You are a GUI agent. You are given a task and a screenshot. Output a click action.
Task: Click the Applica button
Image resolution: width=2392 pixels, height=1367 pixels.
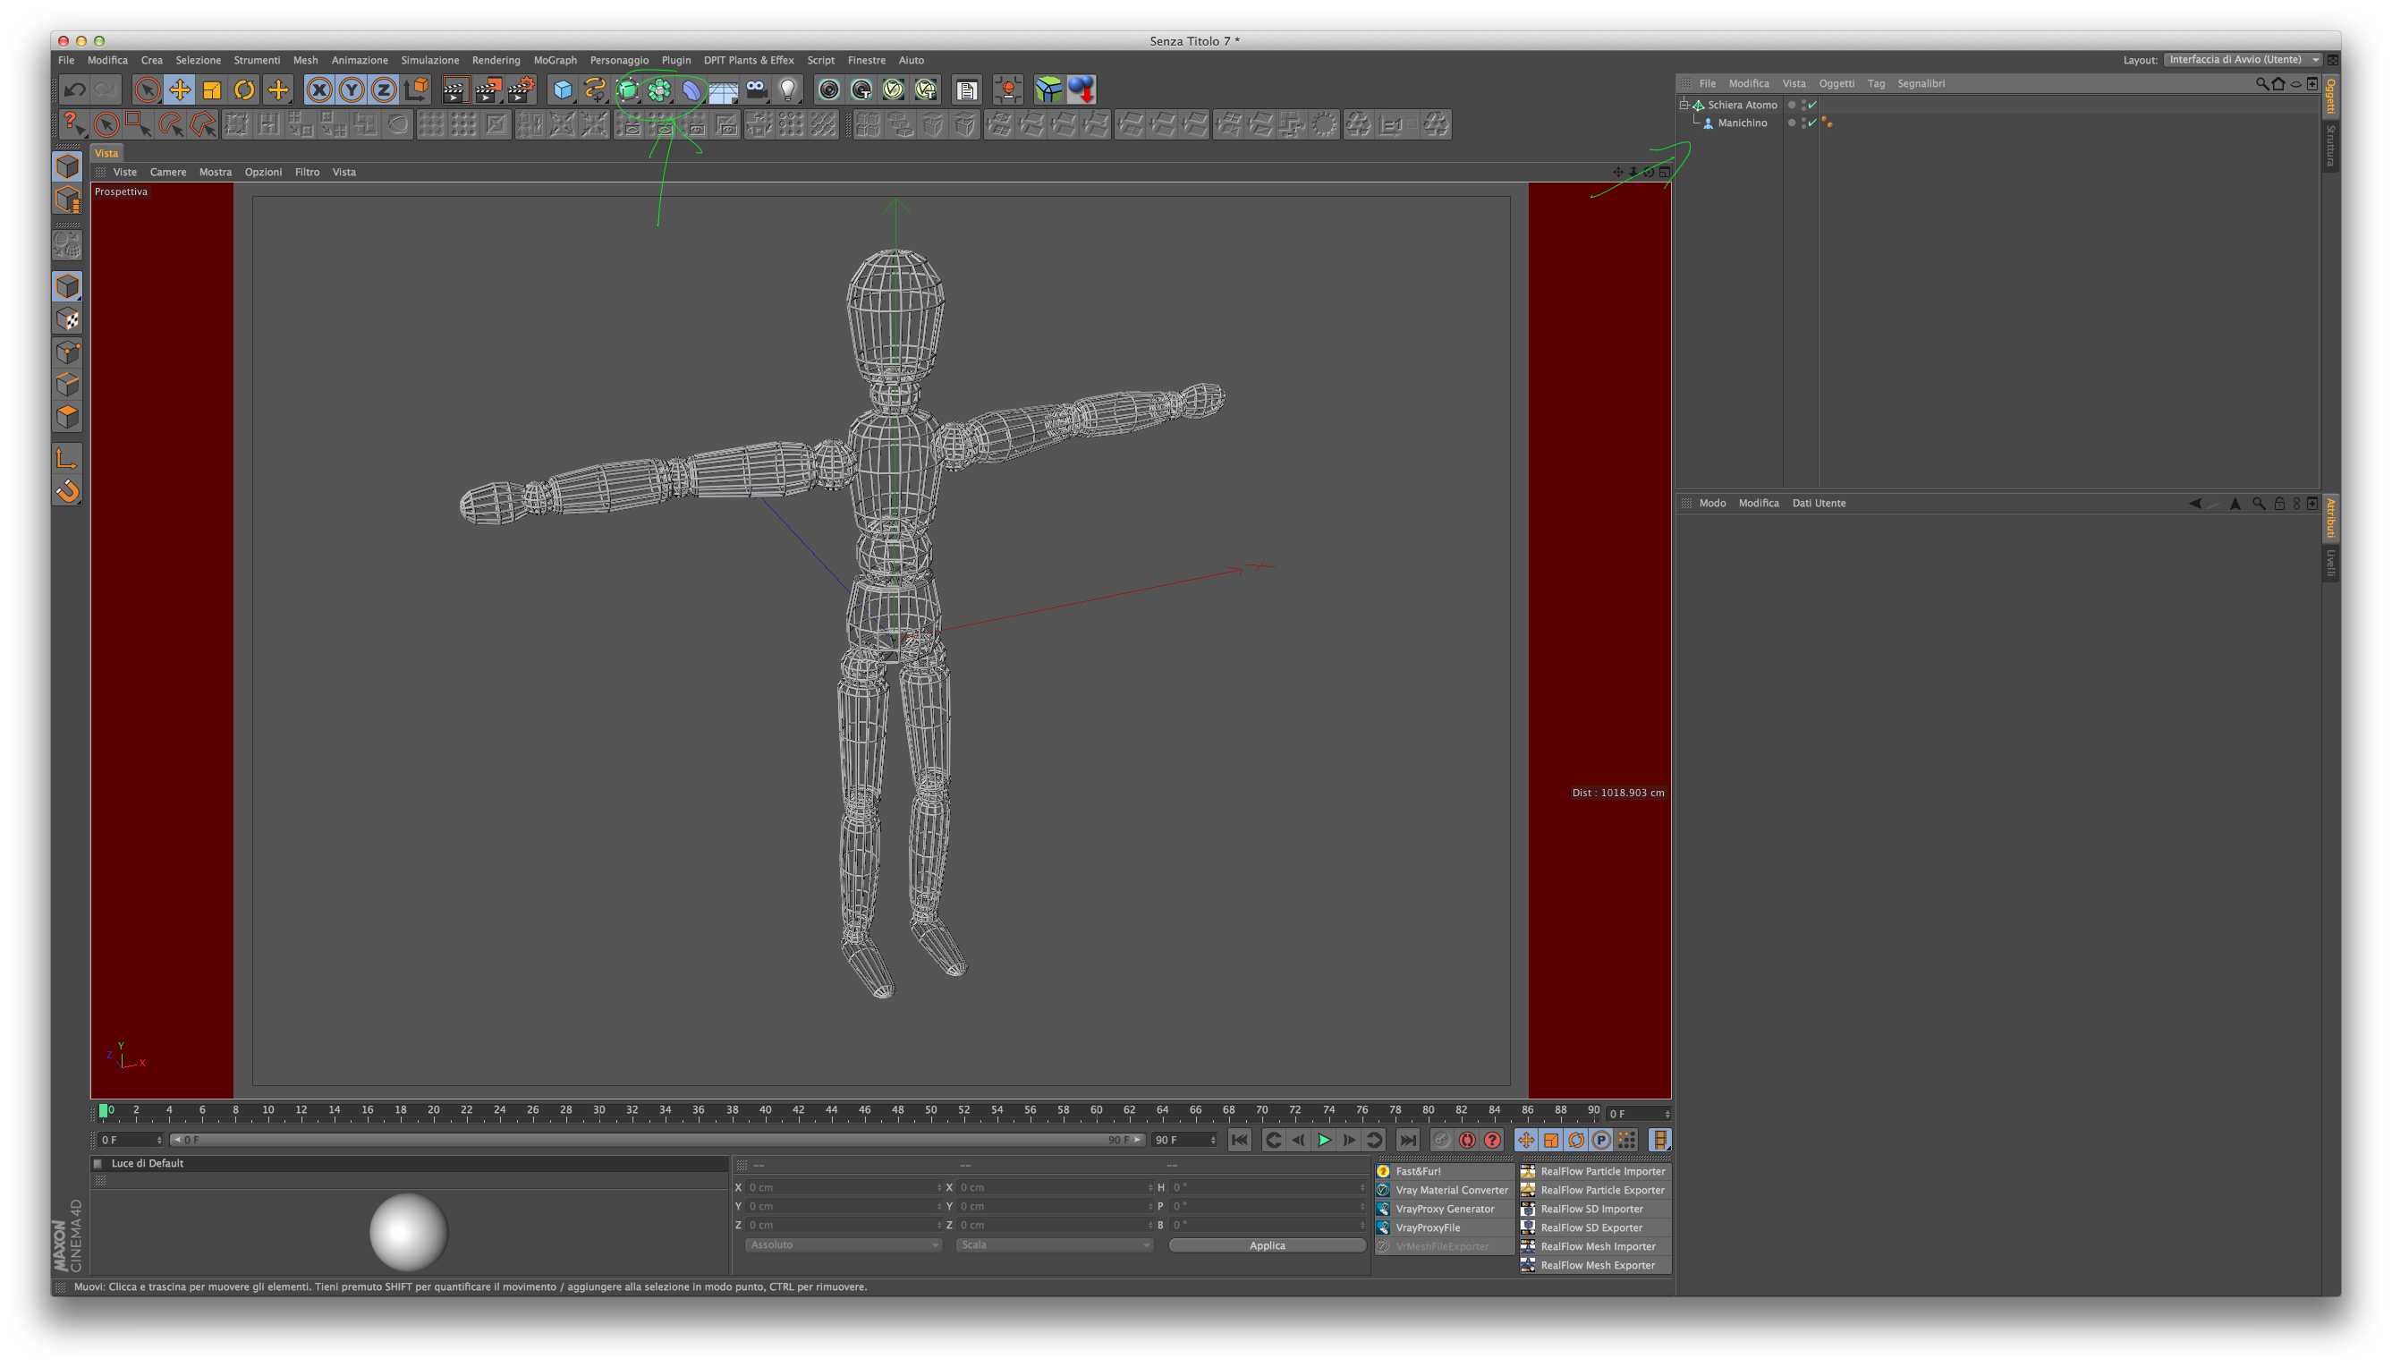(1267, 1246)
